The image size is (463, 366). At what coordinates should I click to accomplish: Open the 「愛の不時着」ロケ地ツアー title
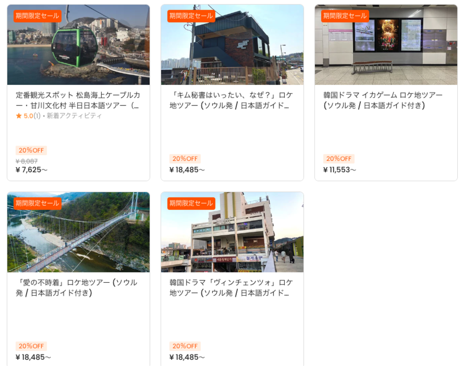pyautogui.click(x=77, y=288)
